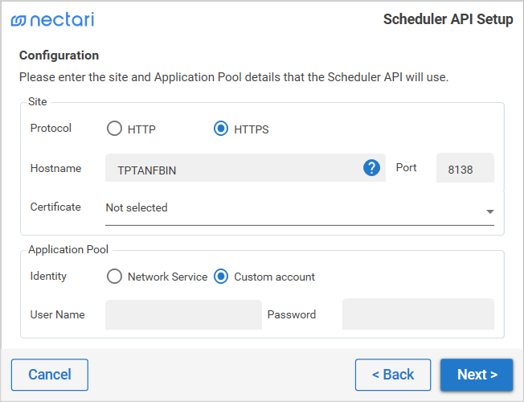Click the Scheduler API Setup title
The width and height of the screenshot is (524, 402).
coord(448,19)
